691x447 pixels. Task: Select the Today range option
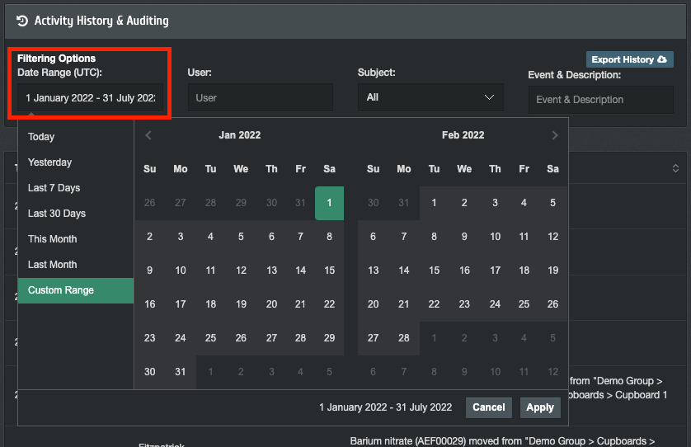pyautogui.click(x=76, y=137)
